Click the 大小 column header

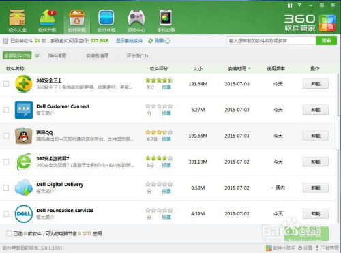(198, 68)
